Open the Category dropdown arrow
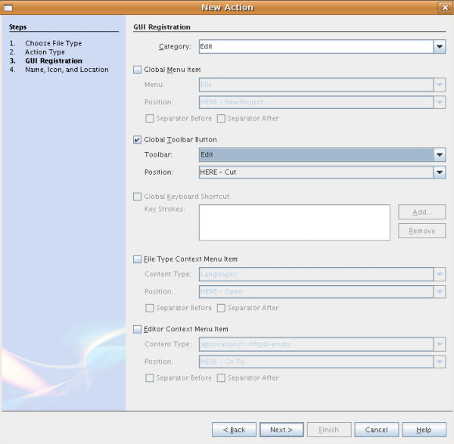This screenshot has height=444, width=454. click(439, 47)
